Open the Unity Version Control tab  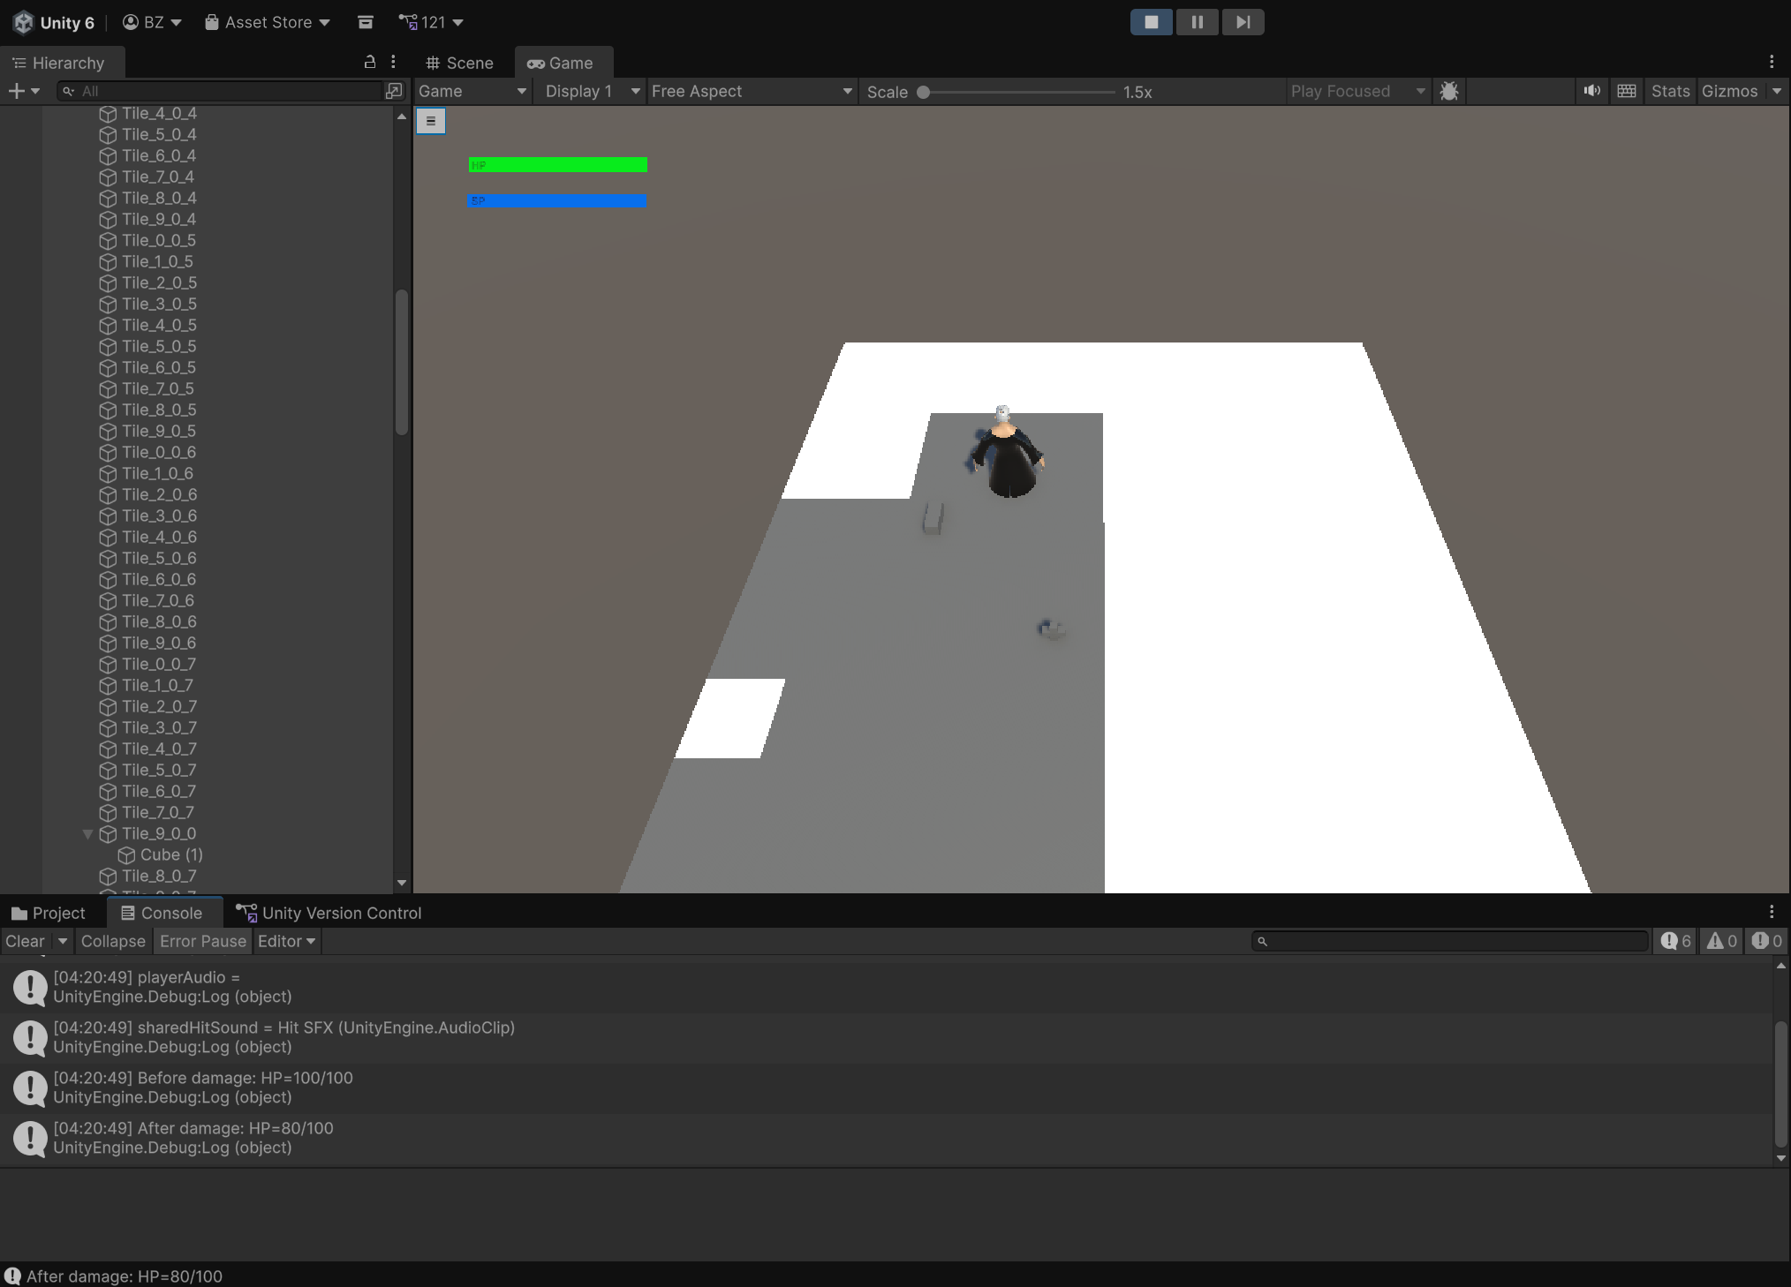pyautogui.click(x=329, y=913)
